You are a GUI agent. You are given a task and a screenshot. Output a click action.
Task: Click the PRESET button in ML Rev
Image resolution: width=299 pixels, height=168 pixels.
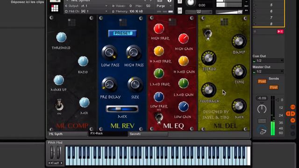click(x=122, y=33)
